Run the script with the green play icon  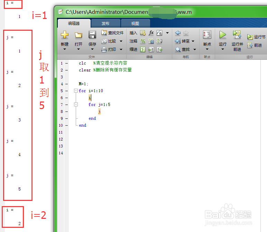pyautogui.click(x=222, y=35)
